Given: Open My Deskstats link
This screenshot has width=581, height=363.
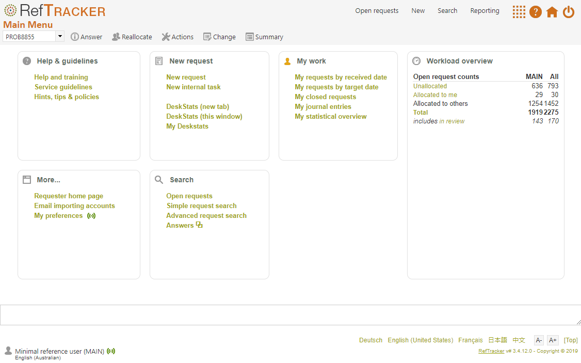Looking at the screenshot, I should (187, 126).
